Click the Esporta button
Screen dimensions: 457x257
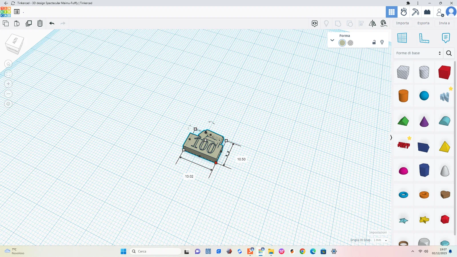(423, 23)
